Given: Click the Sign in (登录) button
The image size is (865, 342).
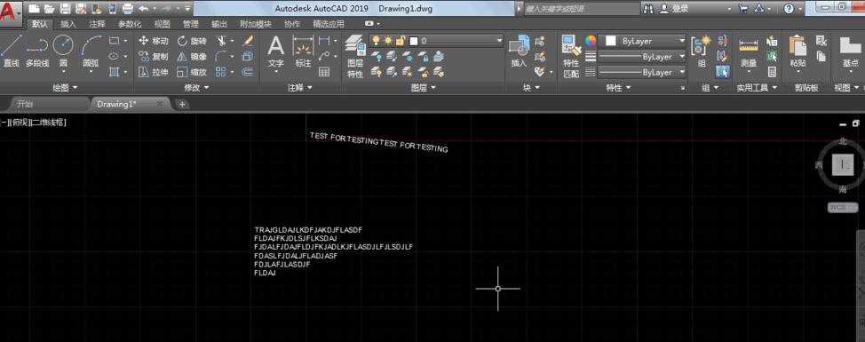Looking at the screenshot, I should coord(674,9).
